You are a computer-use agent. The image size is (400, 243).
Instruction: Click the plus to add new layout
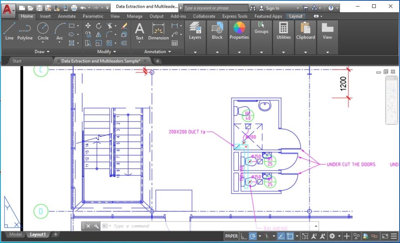tap(55, 234)
